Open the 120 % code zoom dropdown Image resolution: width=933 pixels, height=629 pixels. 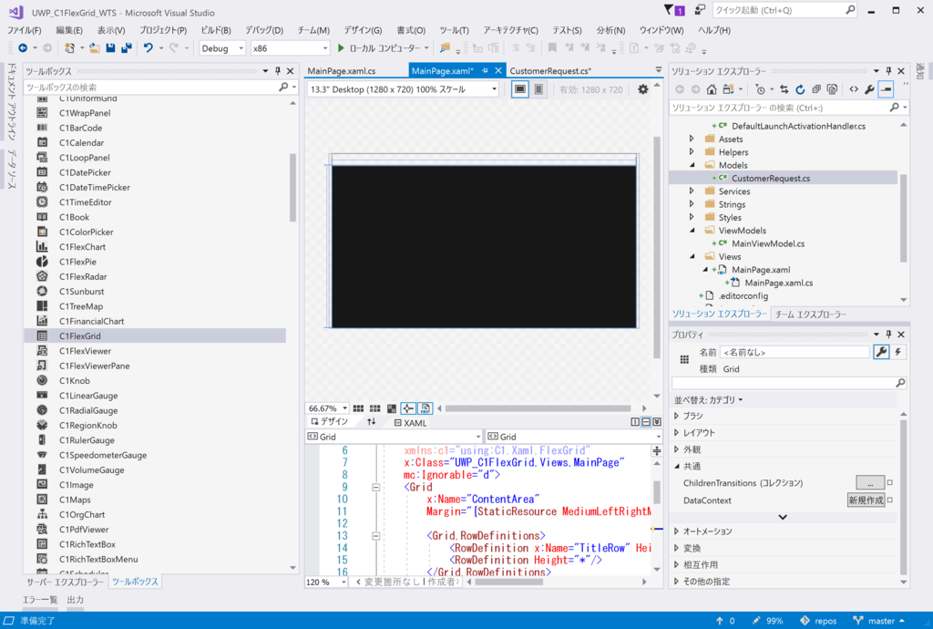pos(326,582)
